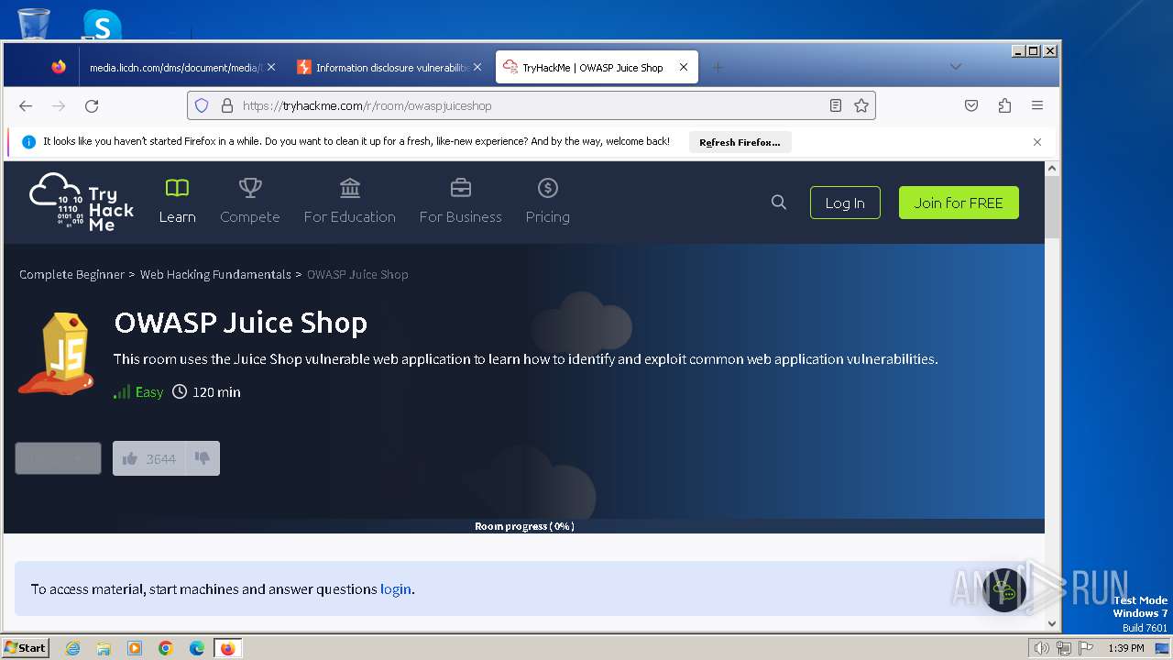Expand the list all tabs chevron
This screenshot has width=1173, height=660.
pos(956,67)
